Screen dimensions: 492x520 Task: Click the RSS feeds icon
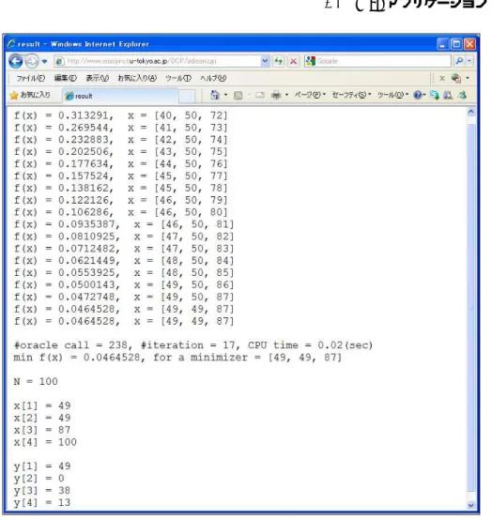[238, 96]
